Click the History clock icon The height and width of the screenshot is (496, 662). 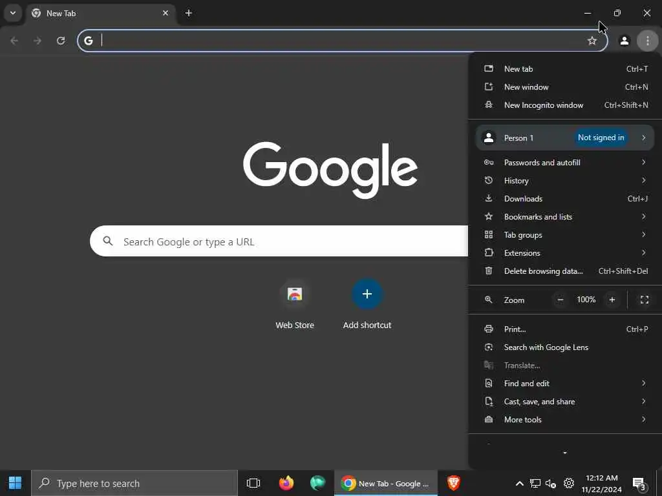point(489,181)
